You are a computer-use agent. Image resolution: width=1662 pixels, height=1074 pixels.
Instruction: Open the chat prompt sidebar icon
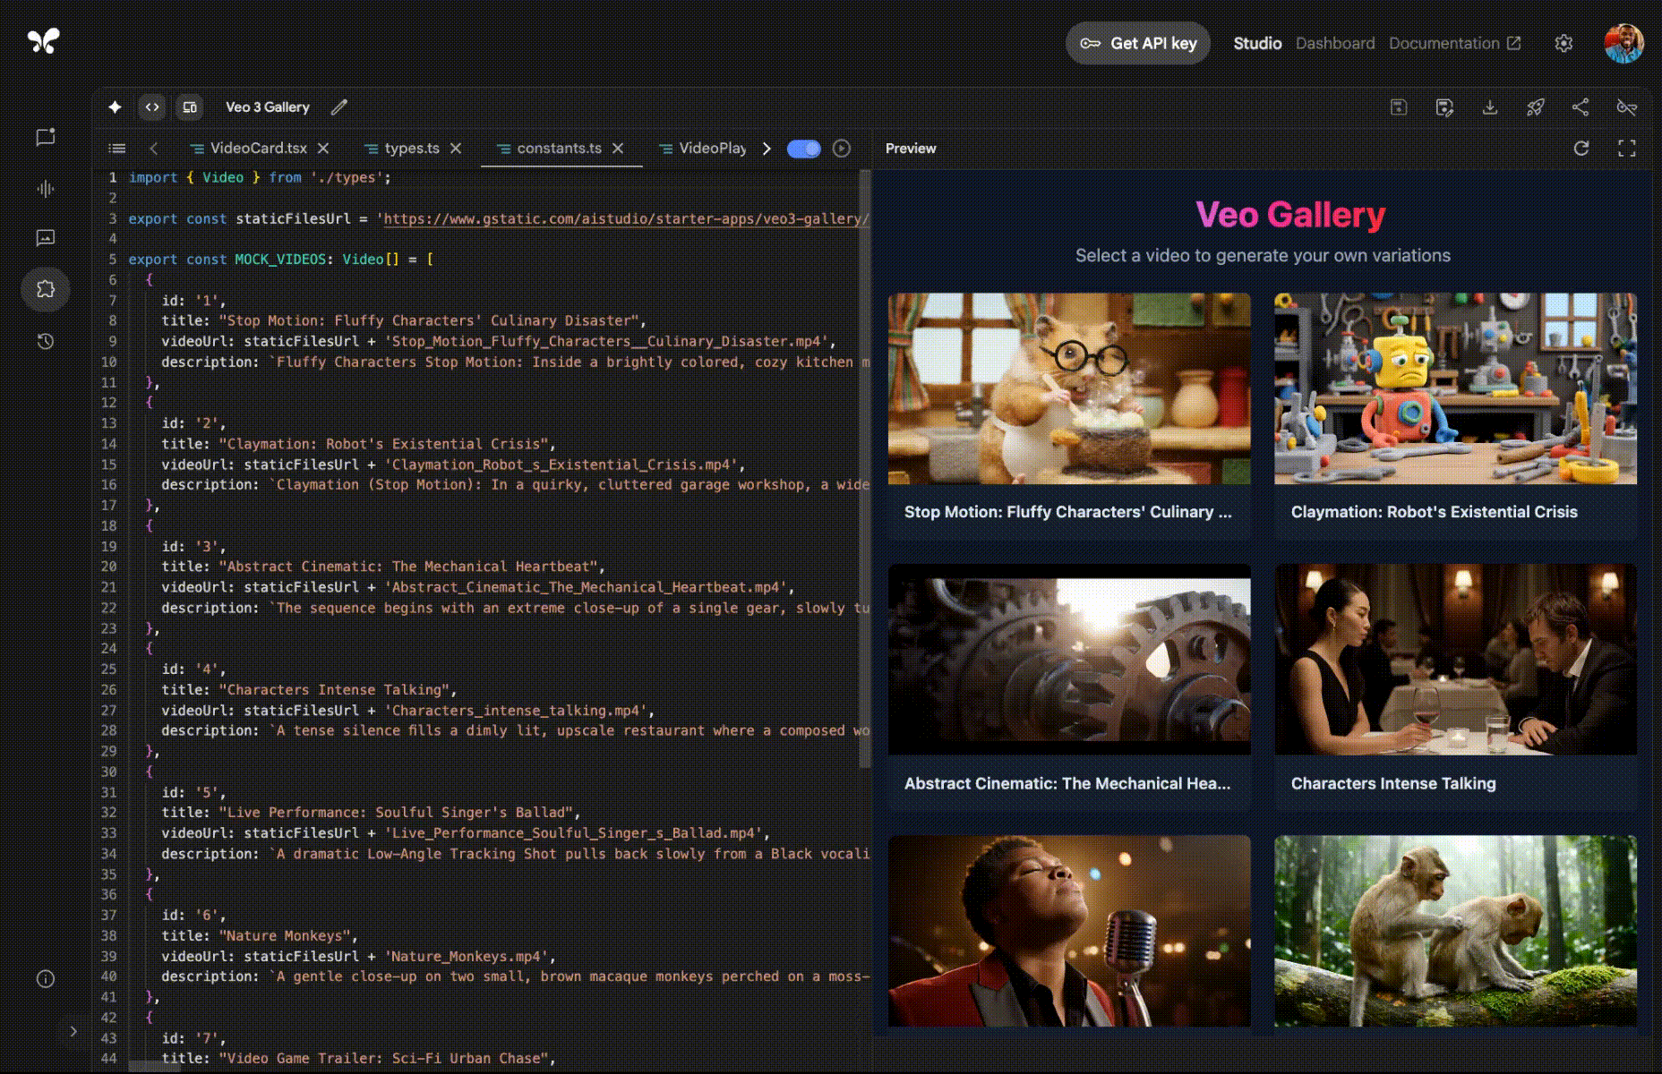[46, 137]
